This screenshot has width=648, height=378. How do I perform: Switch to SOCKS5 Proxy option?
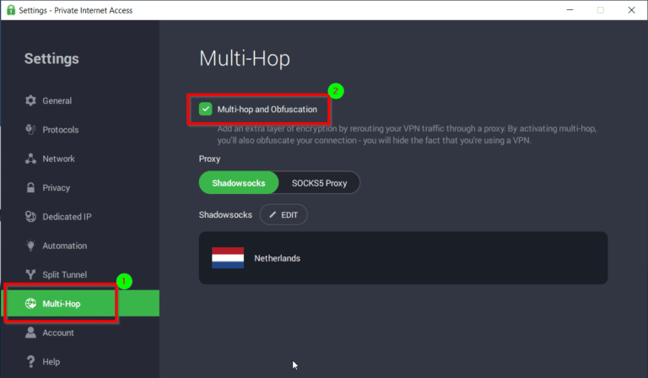coord(319,183)
